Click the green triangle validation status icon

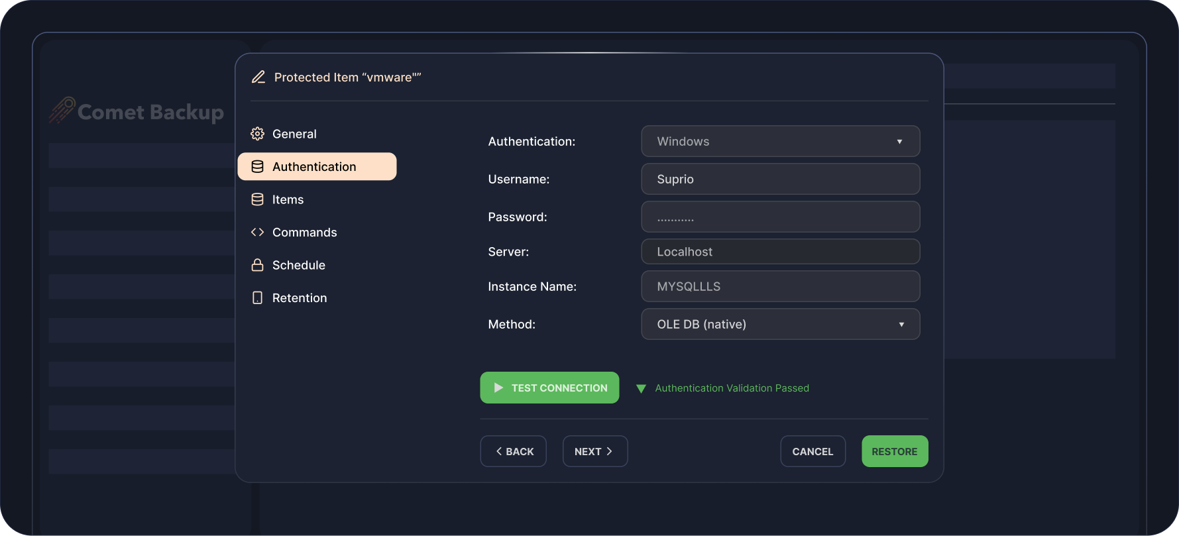pos(641,389)
